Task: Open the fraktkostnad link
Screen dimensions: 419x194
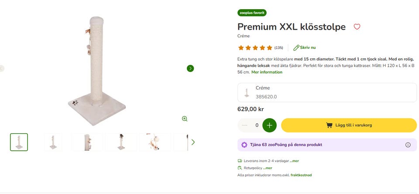Action: 301,175
